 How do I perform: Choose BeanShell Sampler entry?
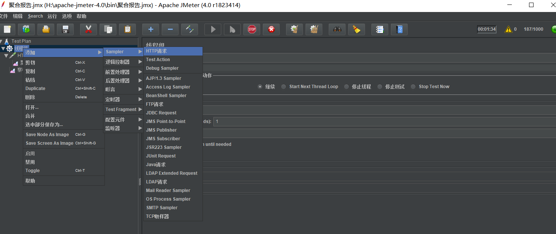[173, 96]
